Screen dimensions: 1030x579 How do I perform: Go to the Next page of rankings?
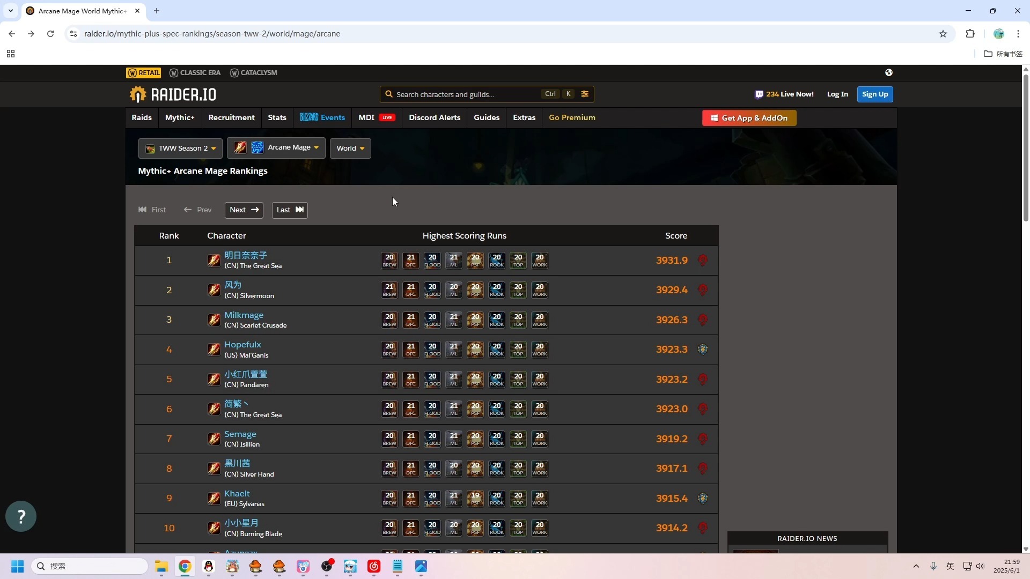pos(244,210)
